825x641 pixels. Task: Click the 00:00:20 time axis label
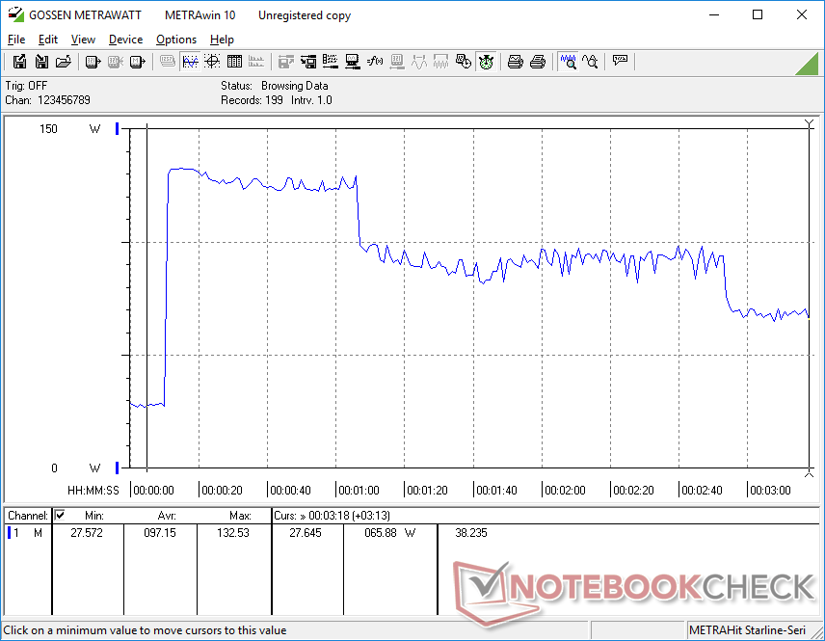coord(222,490)
